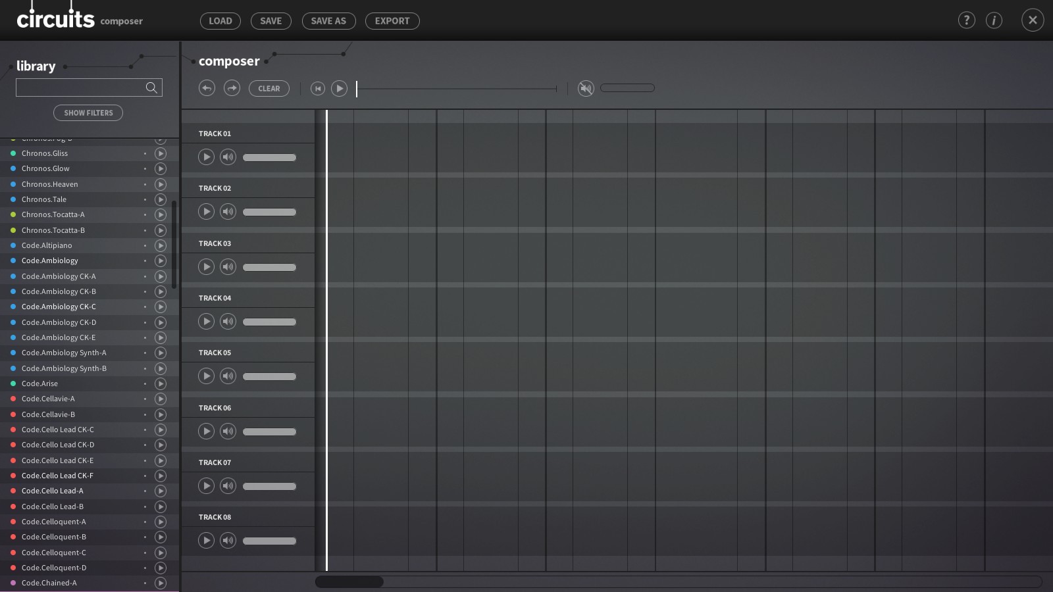1053x592 pixels.
Task: Adjust Track 05 volume slider
Action: [270, 376]
